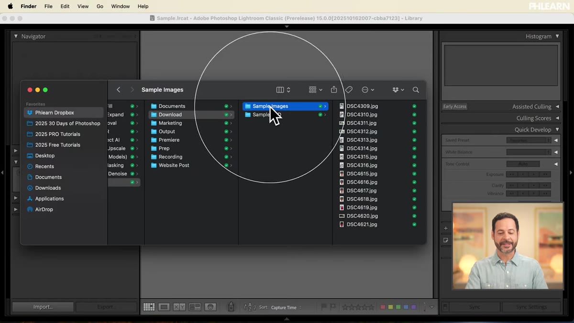Apply yellow color label swatch
This screenshot has width=574, height=323.
(x=390, y=307)
